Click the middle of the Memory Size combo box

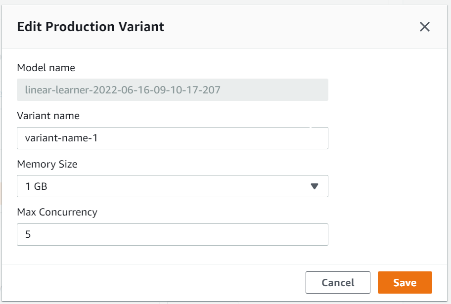tap(172, 186)
